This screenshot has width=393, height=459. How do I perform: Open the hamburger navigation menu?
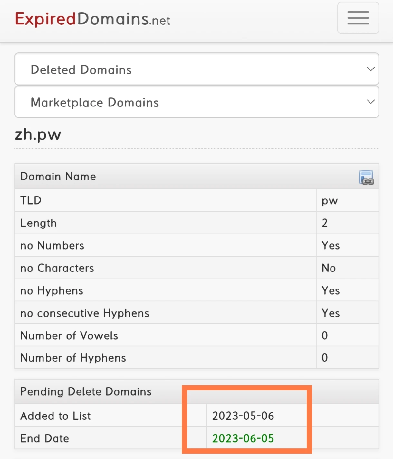(358, 18)
